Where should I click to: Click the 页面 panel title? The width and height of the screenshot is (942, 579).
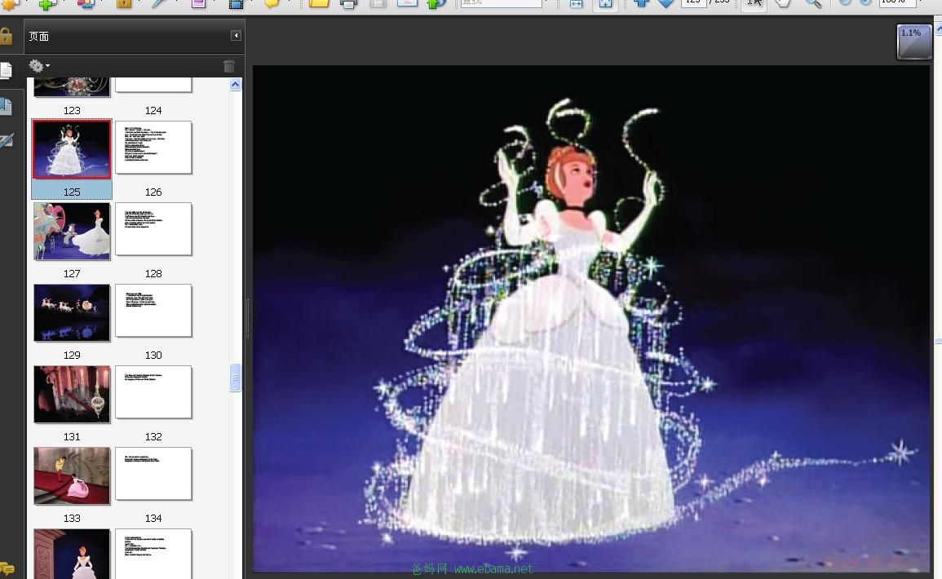pos(39,36)
